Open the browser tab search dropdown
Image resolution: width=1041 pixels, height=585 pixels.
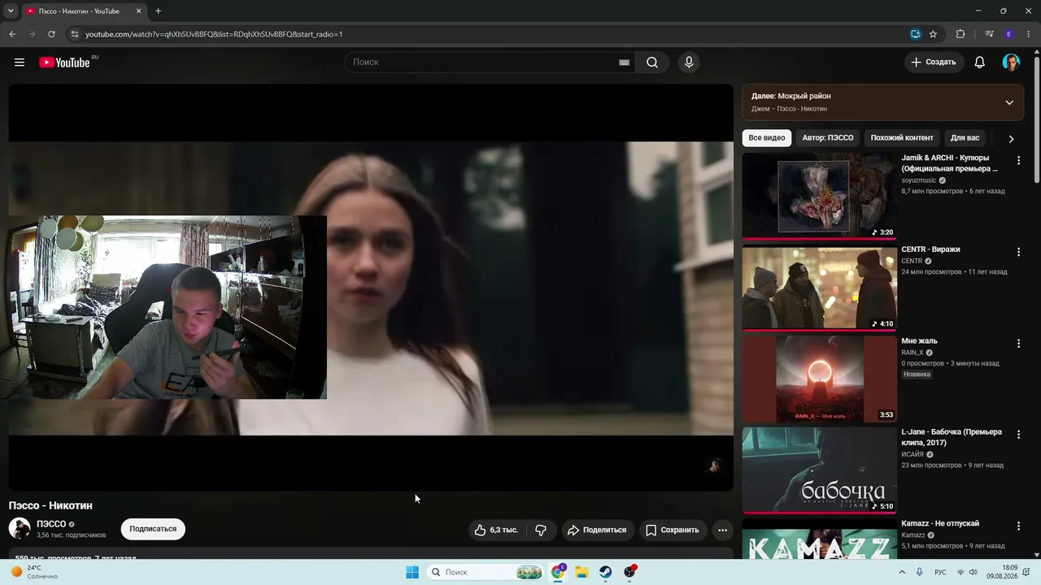11,11
